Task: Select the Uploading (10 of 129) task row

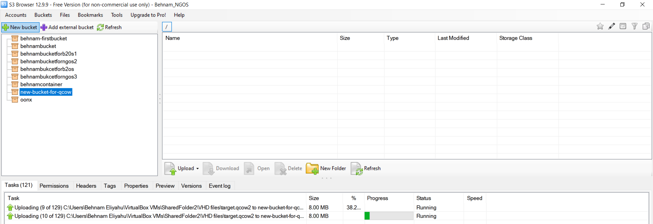Action: point(327,216)
